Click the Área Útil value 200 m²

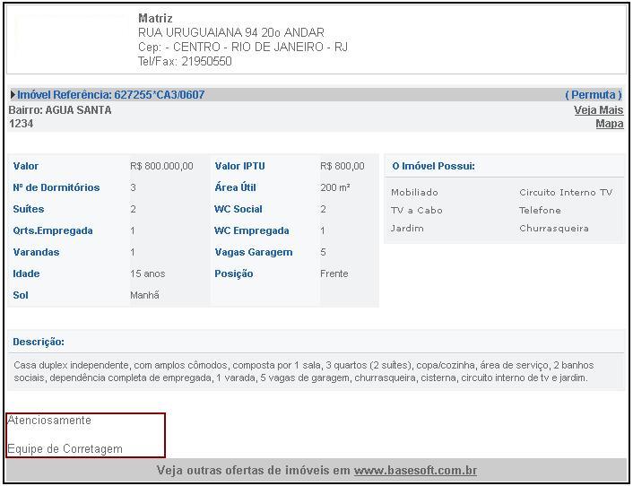(334, 187)
